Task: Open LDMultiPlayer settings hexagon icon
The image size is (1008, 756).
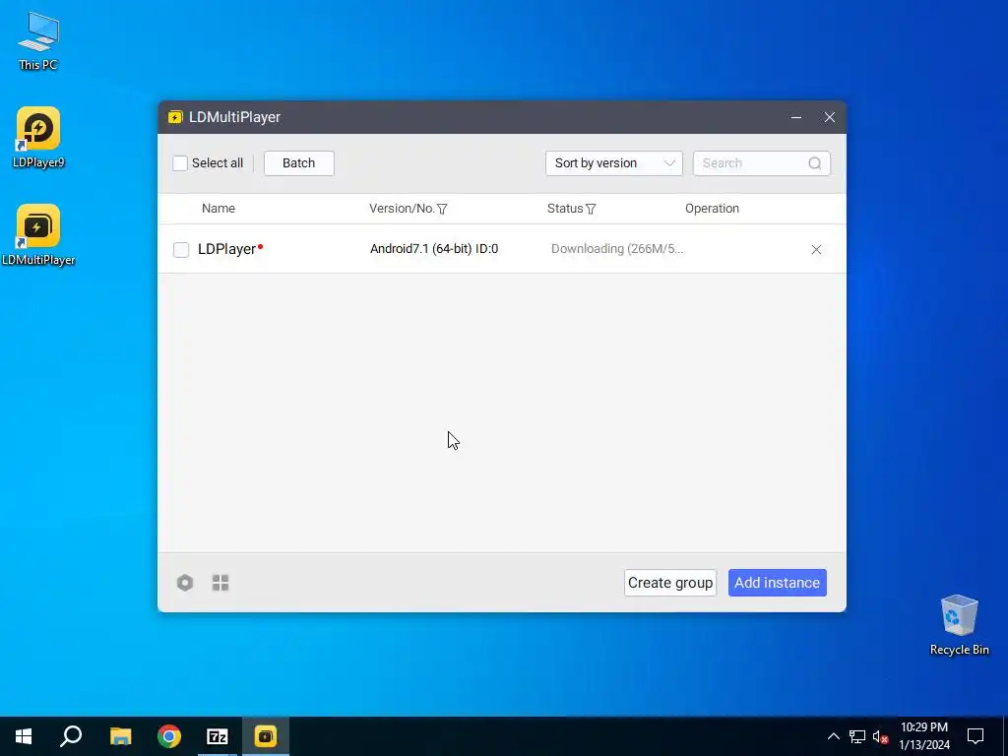Action: pos(185,583)
